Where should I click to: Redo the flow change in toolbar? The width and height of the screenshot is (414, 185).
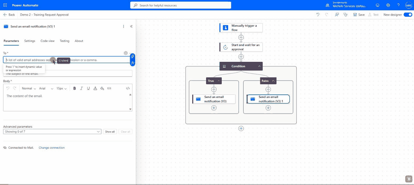327,15
